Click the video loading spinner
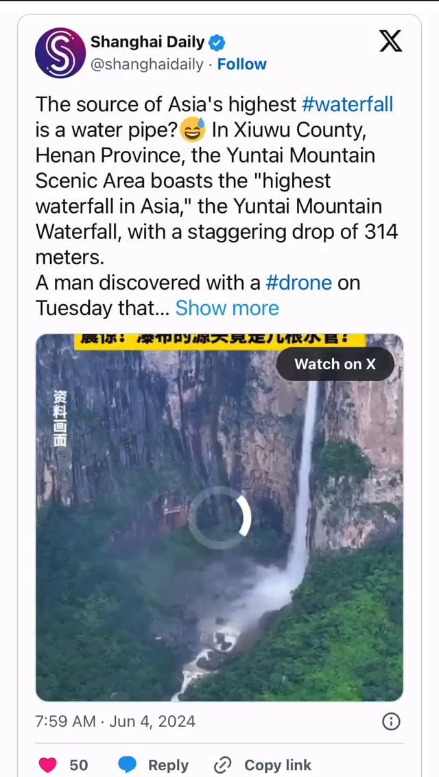 [x=219, y=518]
